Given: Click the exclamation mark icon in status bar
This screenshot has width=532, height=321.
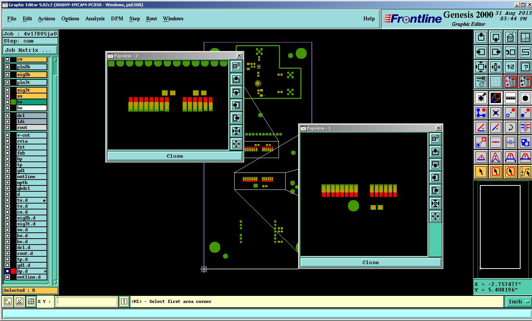Looking at the screenshot, I should pos(124,301).
